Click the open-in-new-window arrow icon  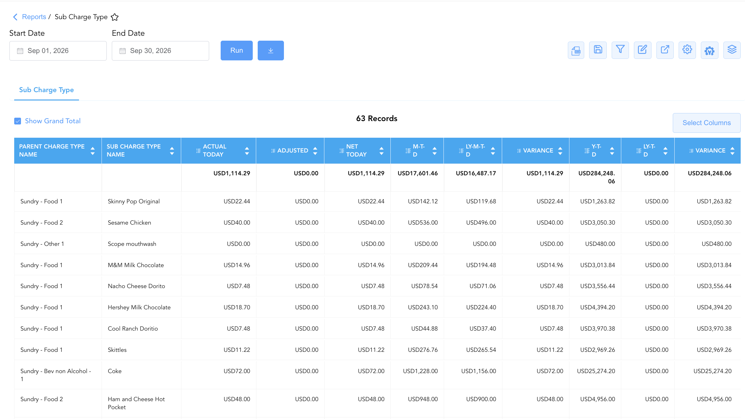click(x=665, y=50)
